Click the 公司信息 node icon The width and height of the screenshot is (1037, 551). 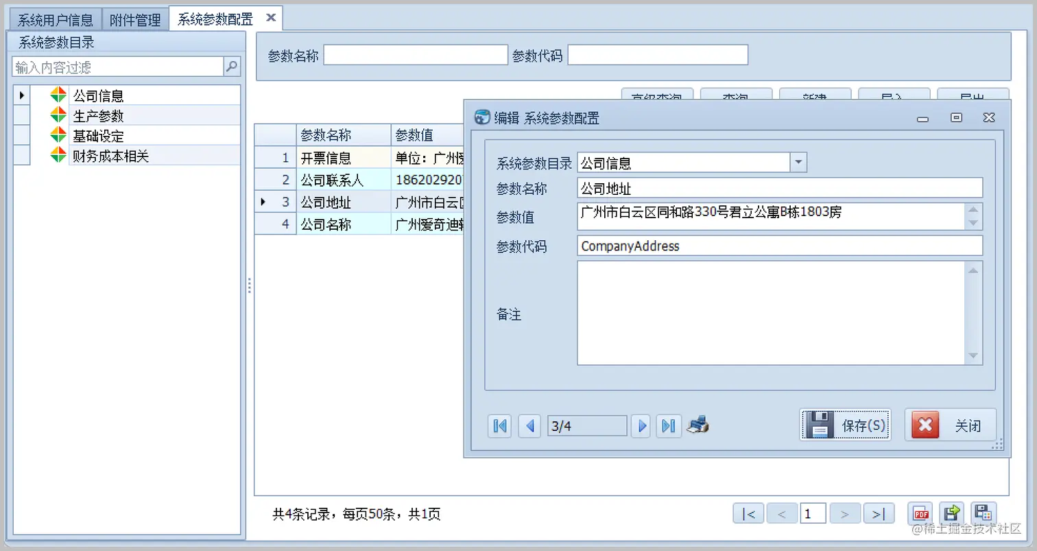click(58, 95)
